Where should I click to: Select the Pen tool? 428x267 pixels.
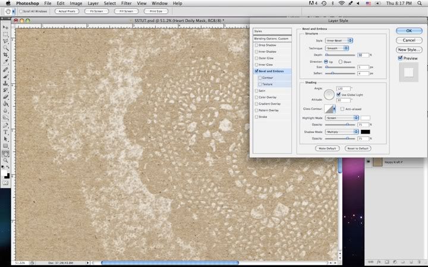pos(5,125)
